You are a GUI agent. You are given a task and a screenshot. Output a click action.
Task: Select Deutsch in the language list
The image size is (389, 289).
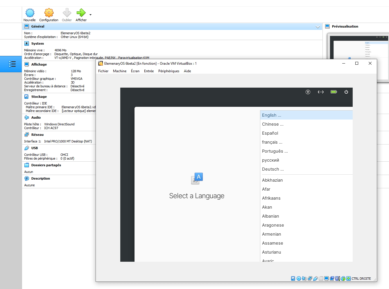point(306,169)
